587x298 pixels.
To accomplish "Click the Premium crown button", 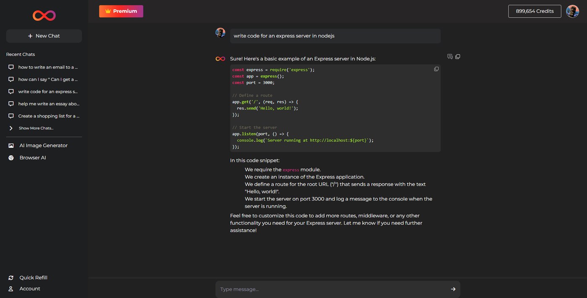I will (121, 11).
